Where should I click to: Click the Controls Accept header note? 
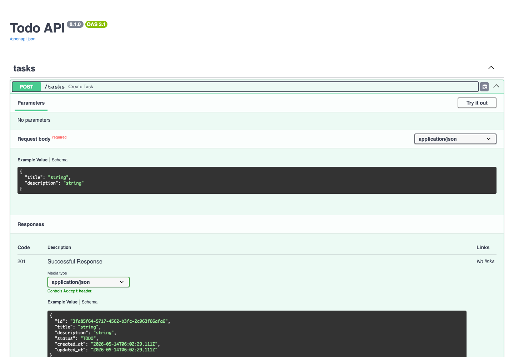coord(70,291)
